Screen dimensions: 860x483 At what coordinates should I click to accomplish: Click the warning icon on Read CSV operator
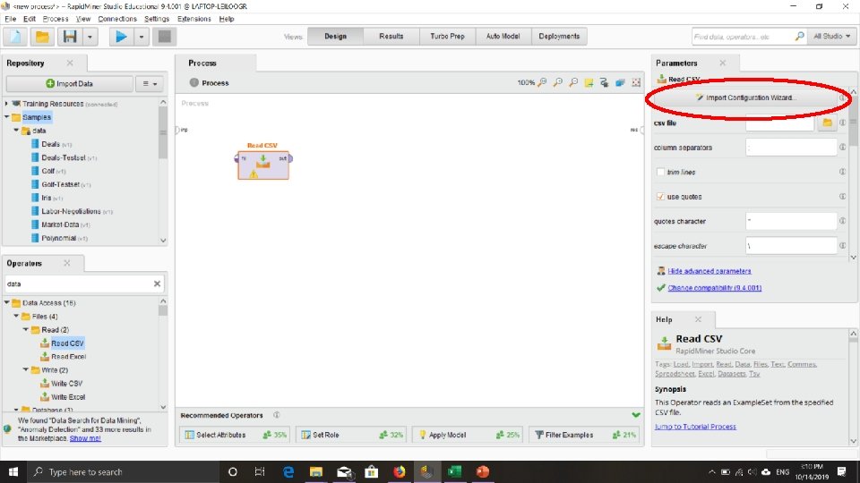click(254, 174)
